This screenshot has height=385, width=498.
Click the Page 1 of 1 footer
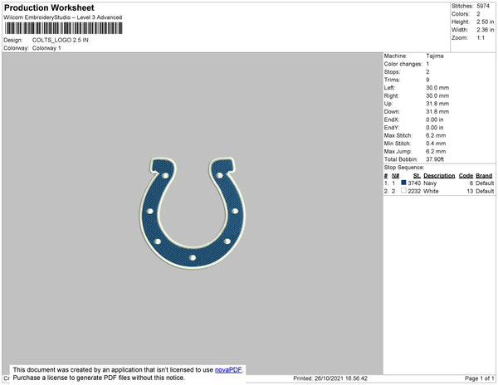(x=479, y=378)
